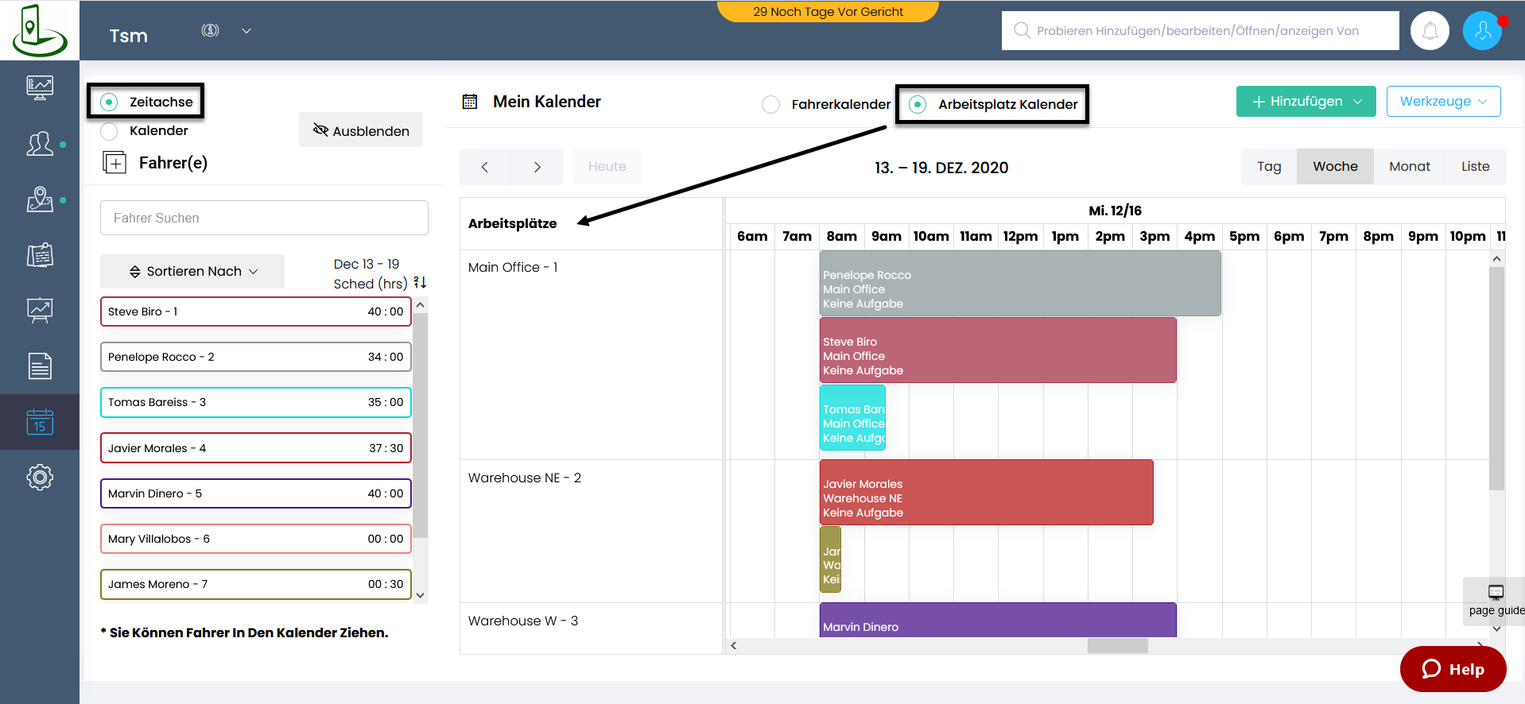Screen dimensions: 1525x704
Task: Click the Ausblenden button
Action: (361, 130)
